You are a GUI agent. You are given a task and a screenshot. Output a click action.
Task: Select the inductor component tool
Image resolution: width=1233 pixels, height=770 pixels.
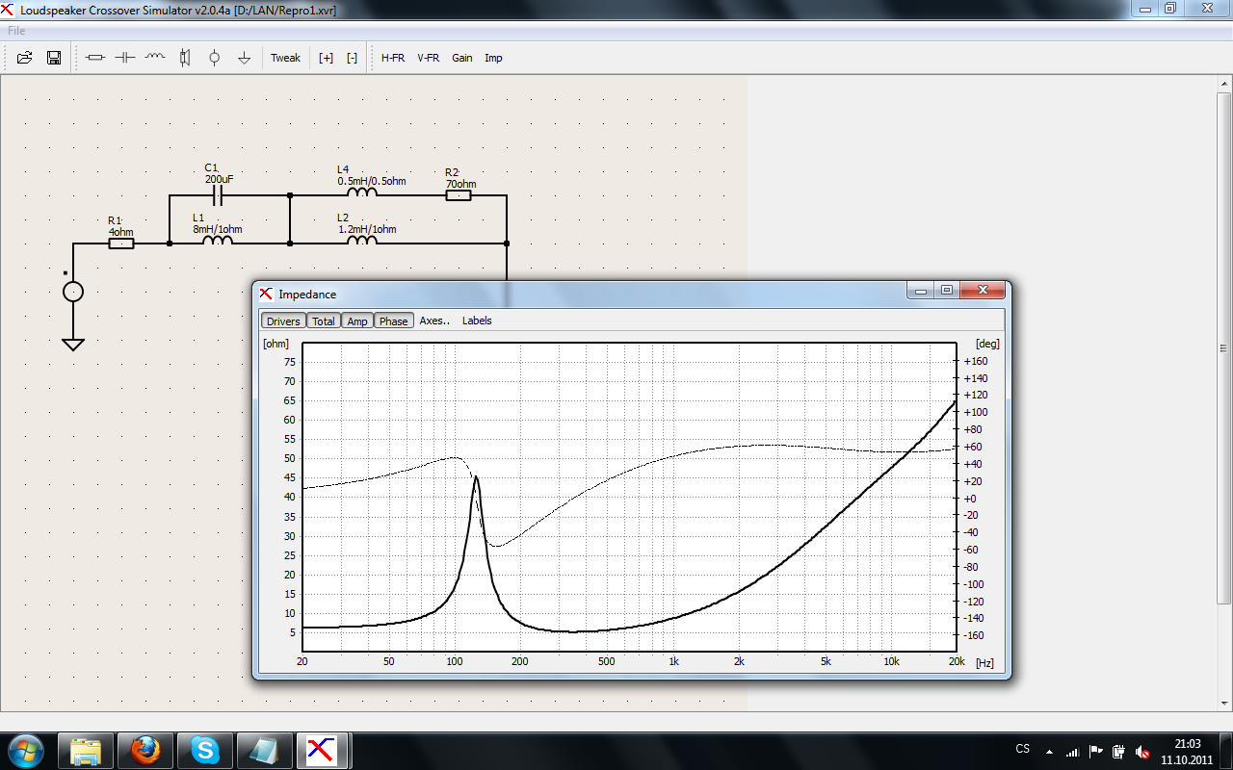[154, 58]
